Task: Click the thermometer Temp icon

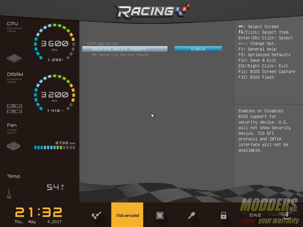Action: pyautogui.click(x=9, y=194)
